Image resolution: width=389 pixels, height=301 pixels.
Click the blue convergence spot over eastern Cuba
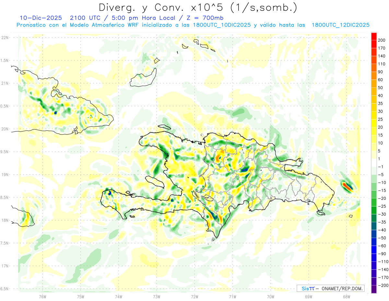tap(55, 112)
